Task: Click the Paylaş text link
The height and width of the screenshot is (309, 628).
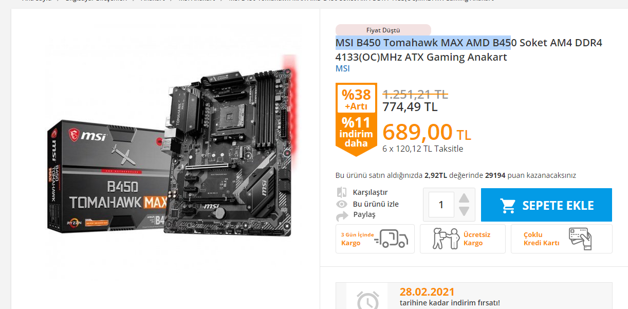Action: [364, 214]
